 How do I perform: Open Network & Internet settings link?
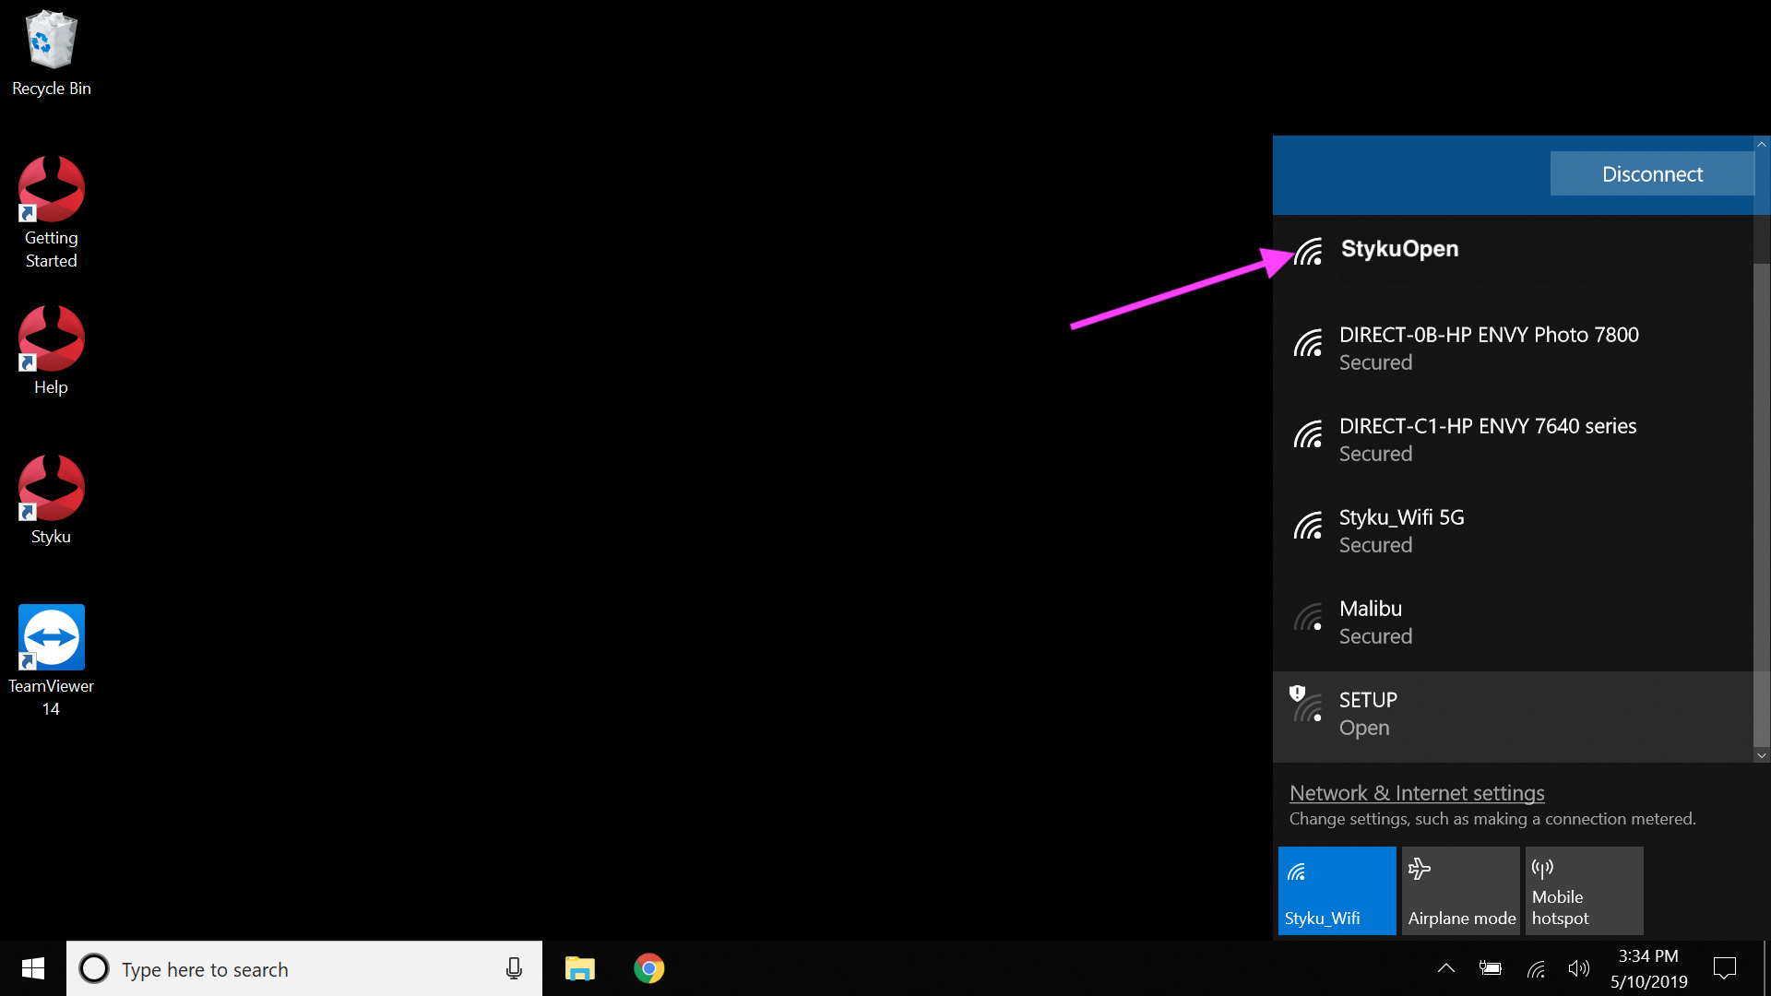tap(1416, 793)
